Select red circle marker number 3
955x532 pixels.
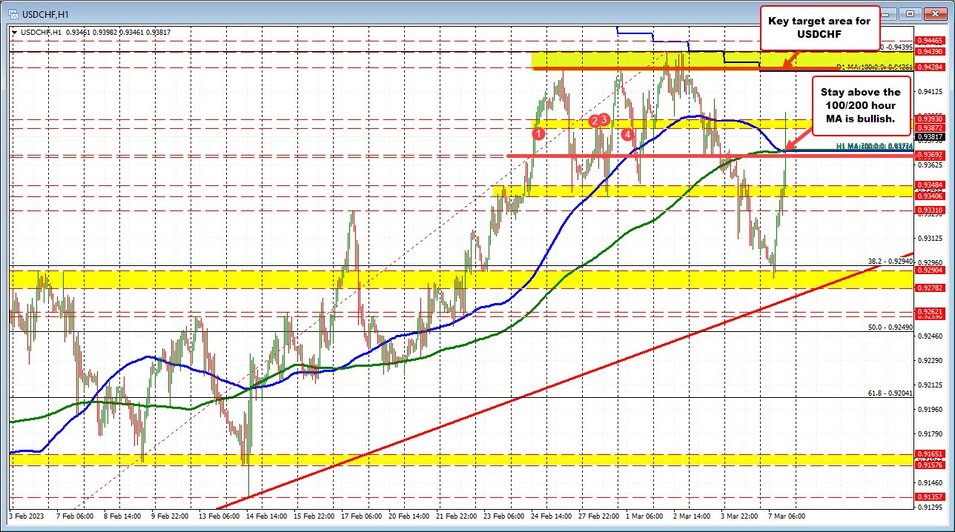pyautogui.click(x=604, y=119)
